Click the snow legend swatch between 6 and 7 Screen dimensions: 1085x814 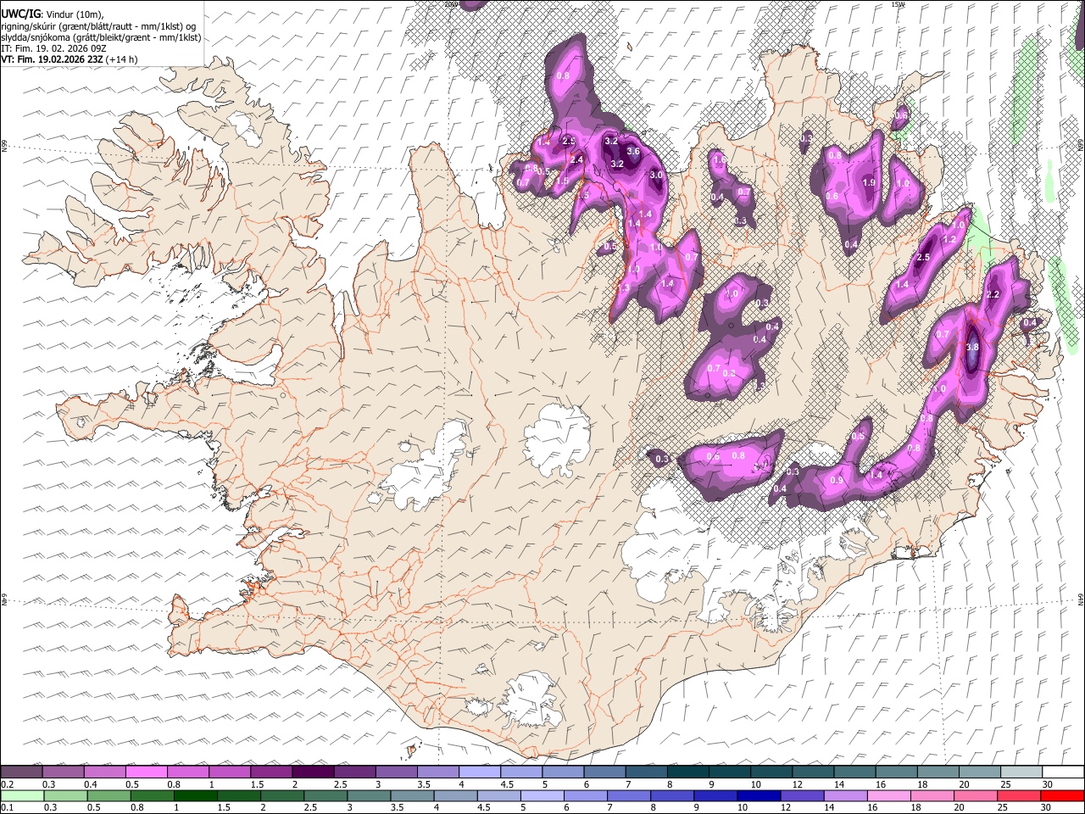click(604, 772)
